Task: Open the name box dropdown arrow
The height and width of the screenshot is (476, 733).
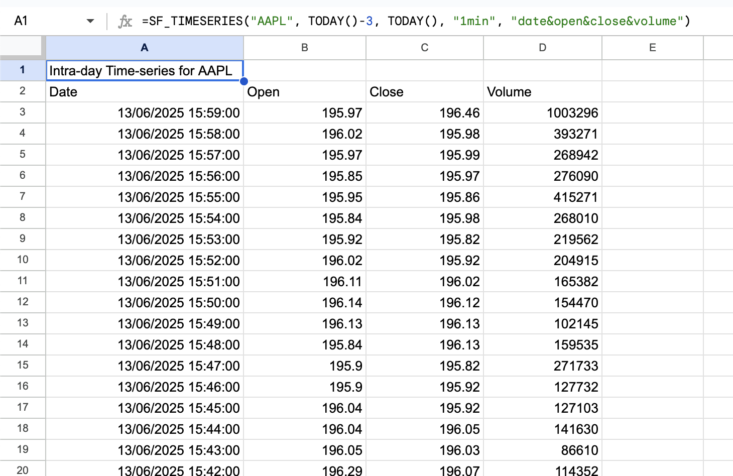Action: (90, 21)
